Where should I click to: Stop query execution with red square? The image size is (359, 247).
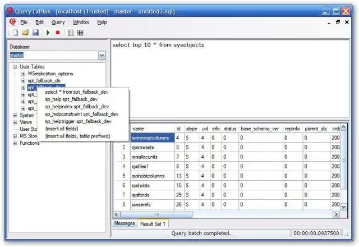pos(58,33)
